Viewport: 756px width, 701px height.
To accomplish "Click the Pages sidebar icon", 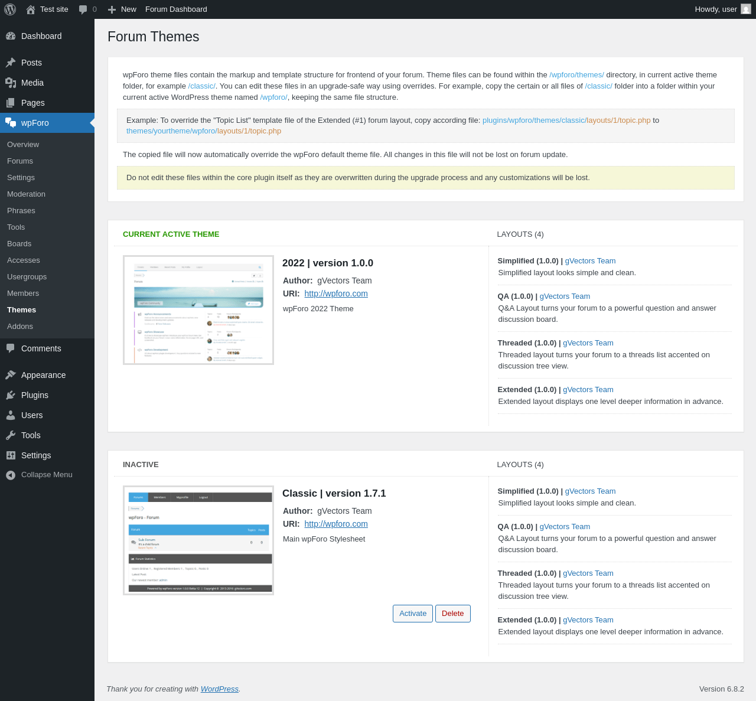I will click(11, 103).
